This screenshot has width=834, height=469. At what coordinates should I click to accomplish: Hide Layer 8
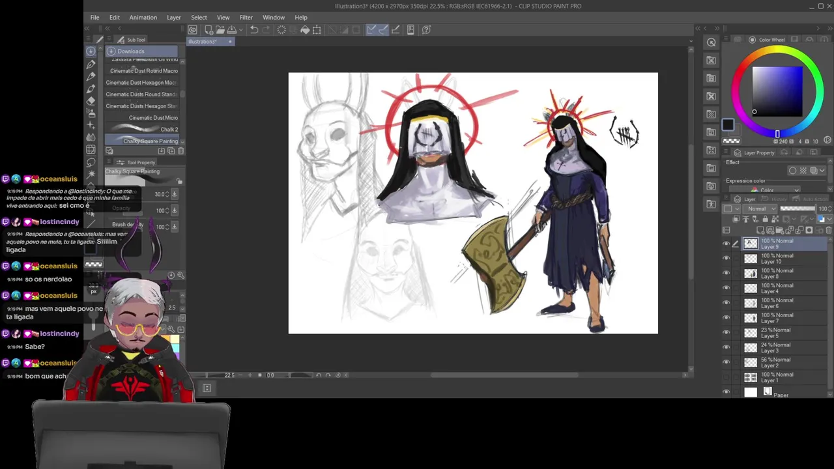[x=726, y=274]
